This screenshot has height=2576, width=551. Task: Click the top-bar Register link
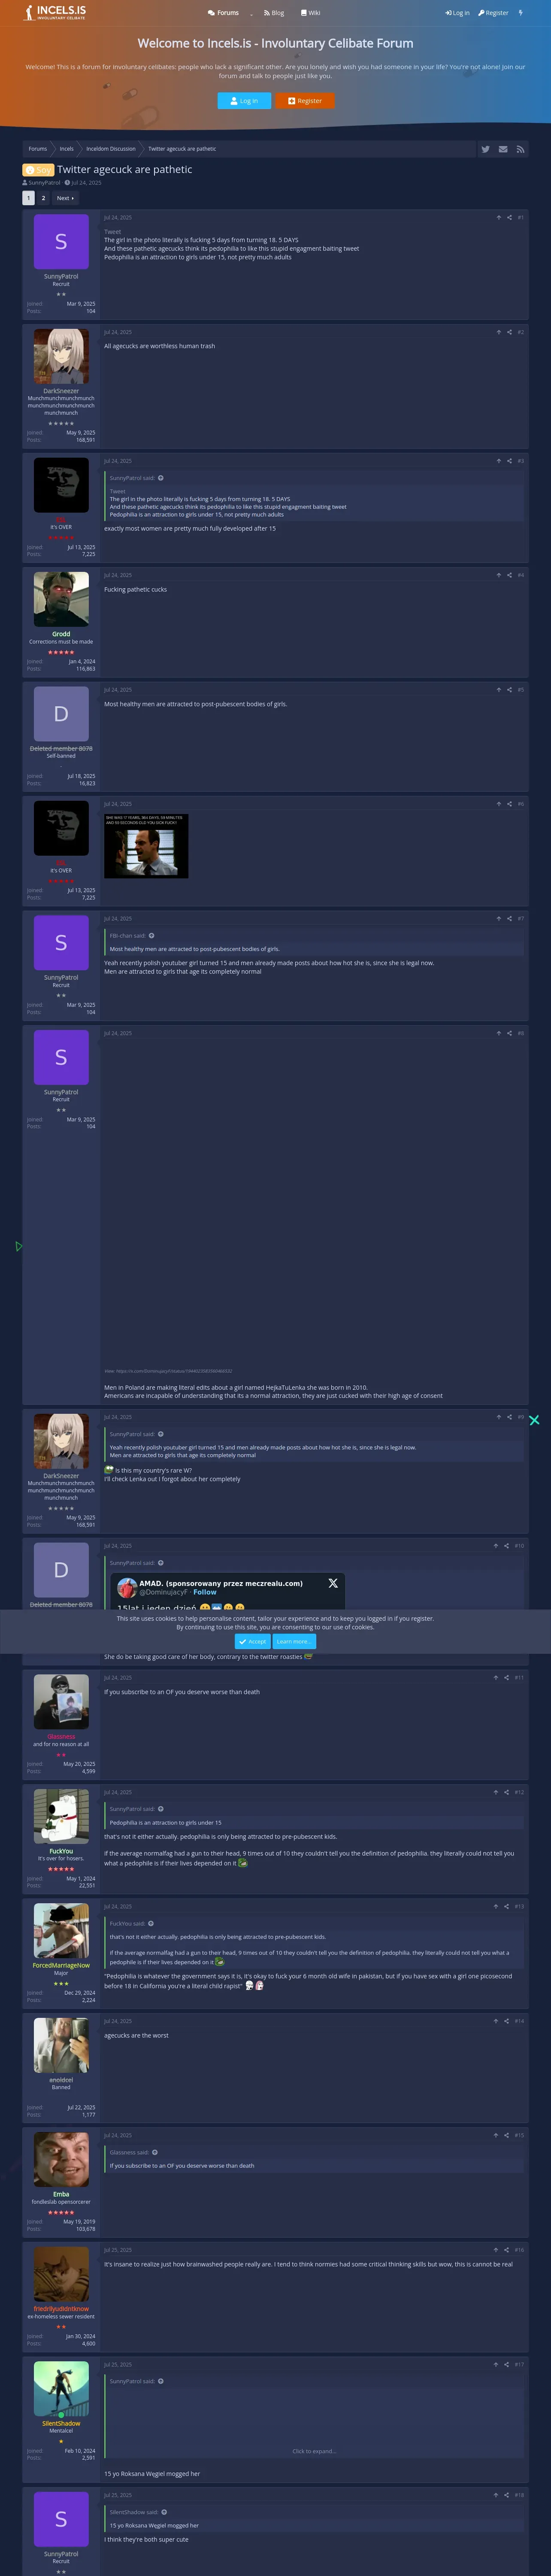pyautogui.click(x=493, y=13)
